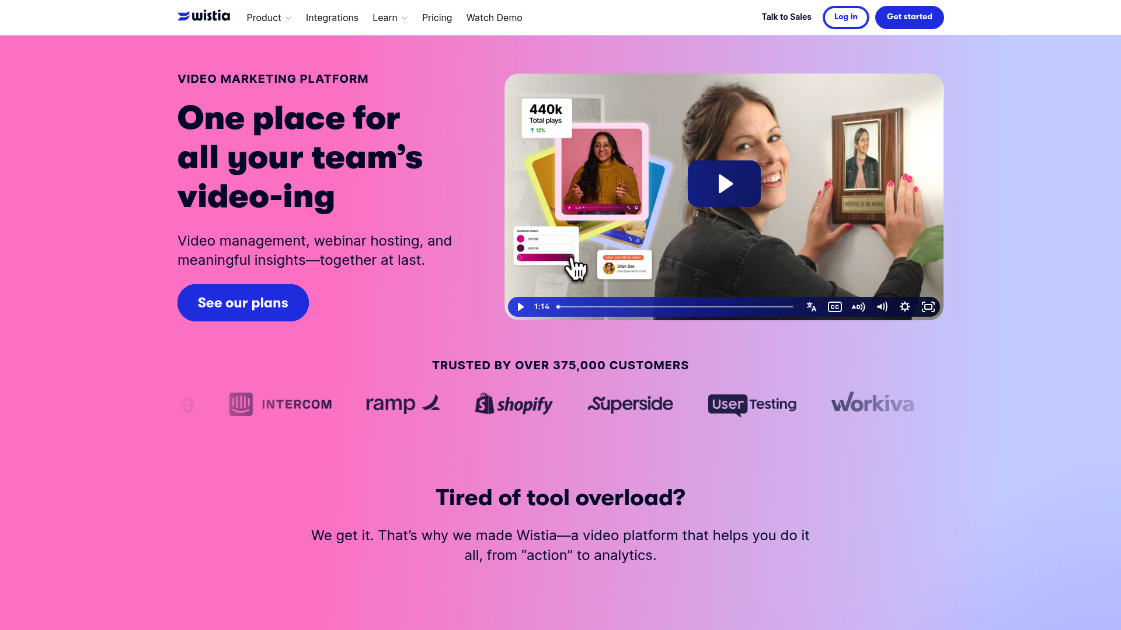Click the See our plans button
Image resolution: width=1121 pixels, height=630 pixels.
[243, 303]
